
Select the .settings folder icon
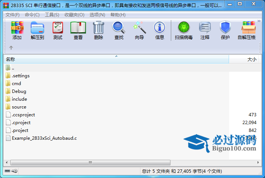[x=8, y=75]
